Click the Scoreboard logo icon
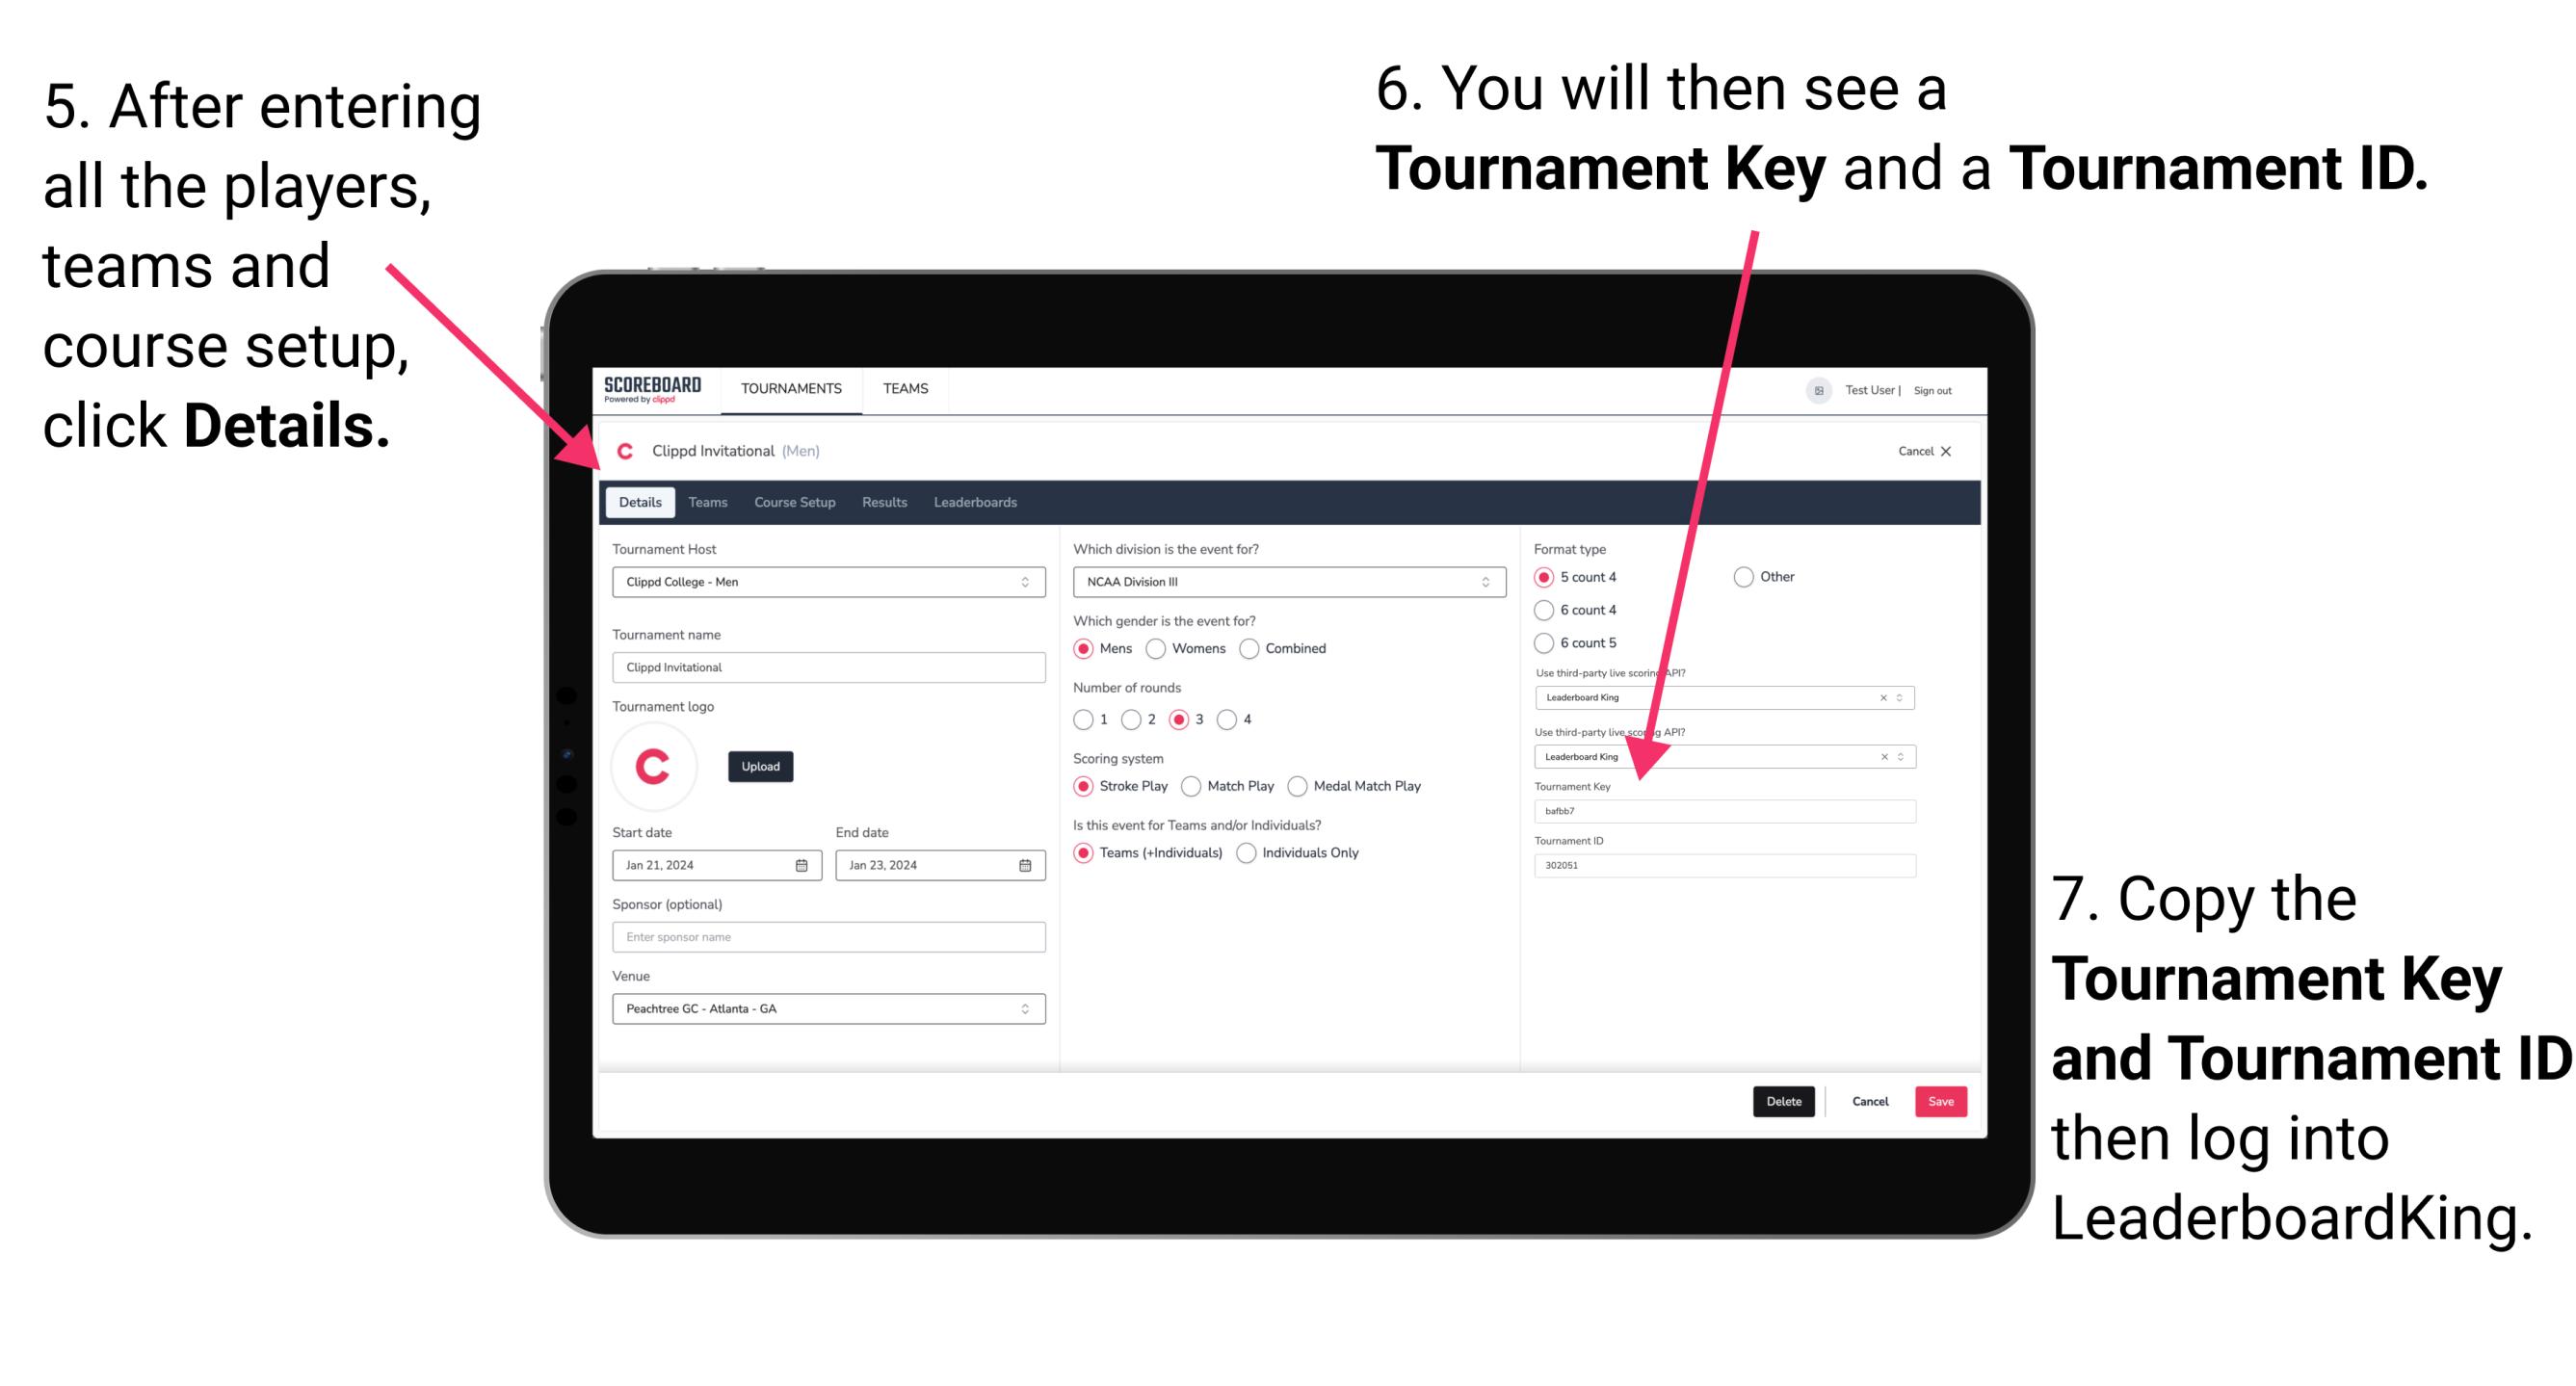The image size is (2576, 1386). [x=655, y=387]
